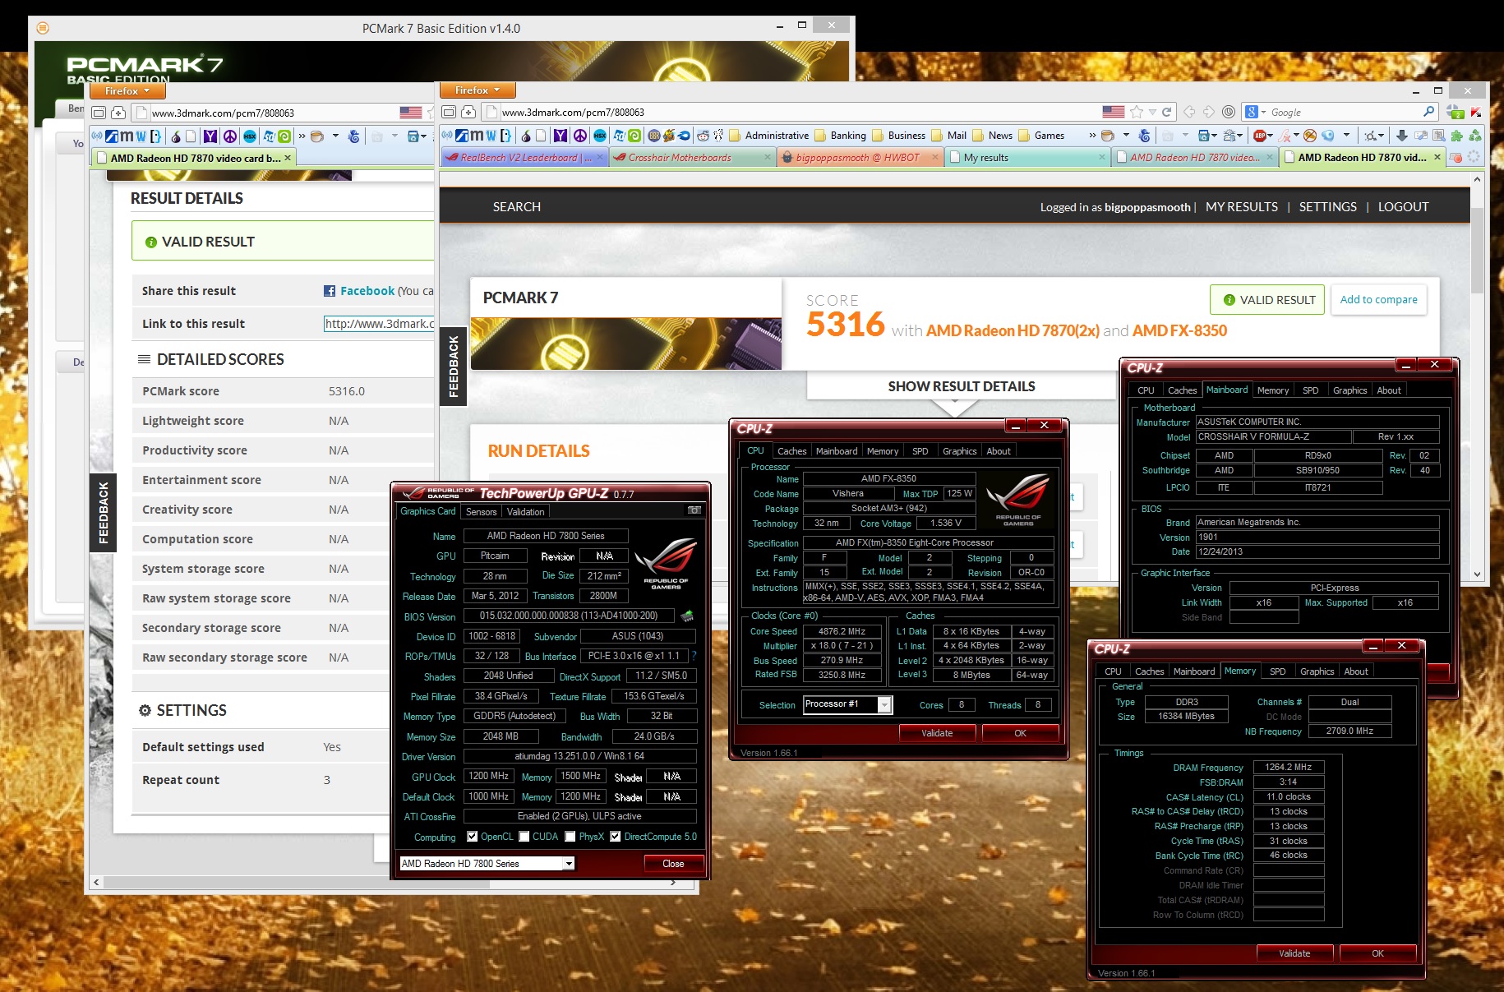Viewport: 1504px width, 992px height.
Task: Click the SETTINGS link in the 3DMark header
Action: point(1327,207)
